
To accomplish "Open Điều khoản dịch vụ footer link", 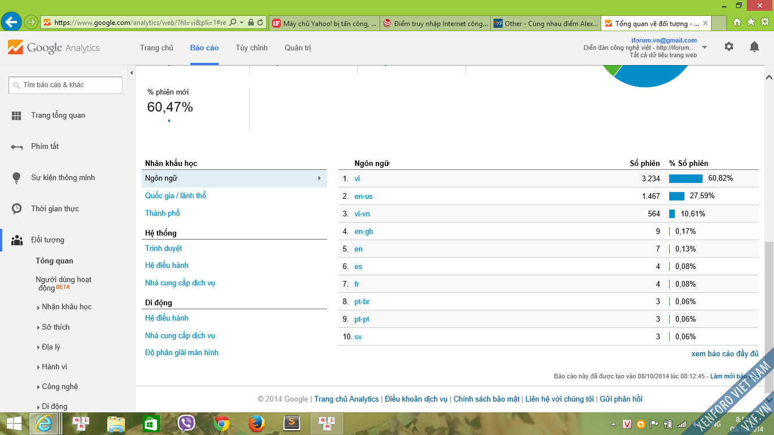I will tap(416, 399).
